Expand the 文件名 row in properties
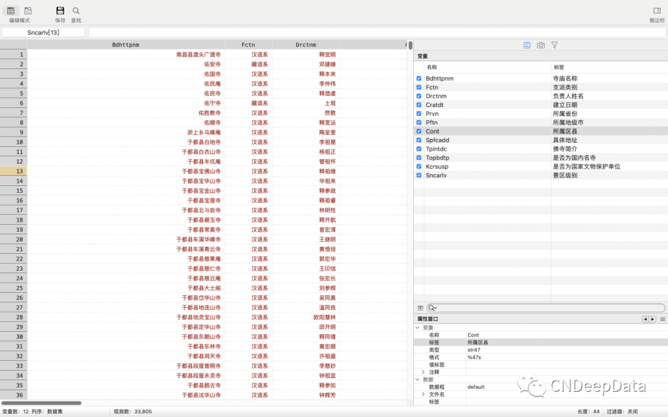Viewport: 668px width, 417px height. point(423,394)
